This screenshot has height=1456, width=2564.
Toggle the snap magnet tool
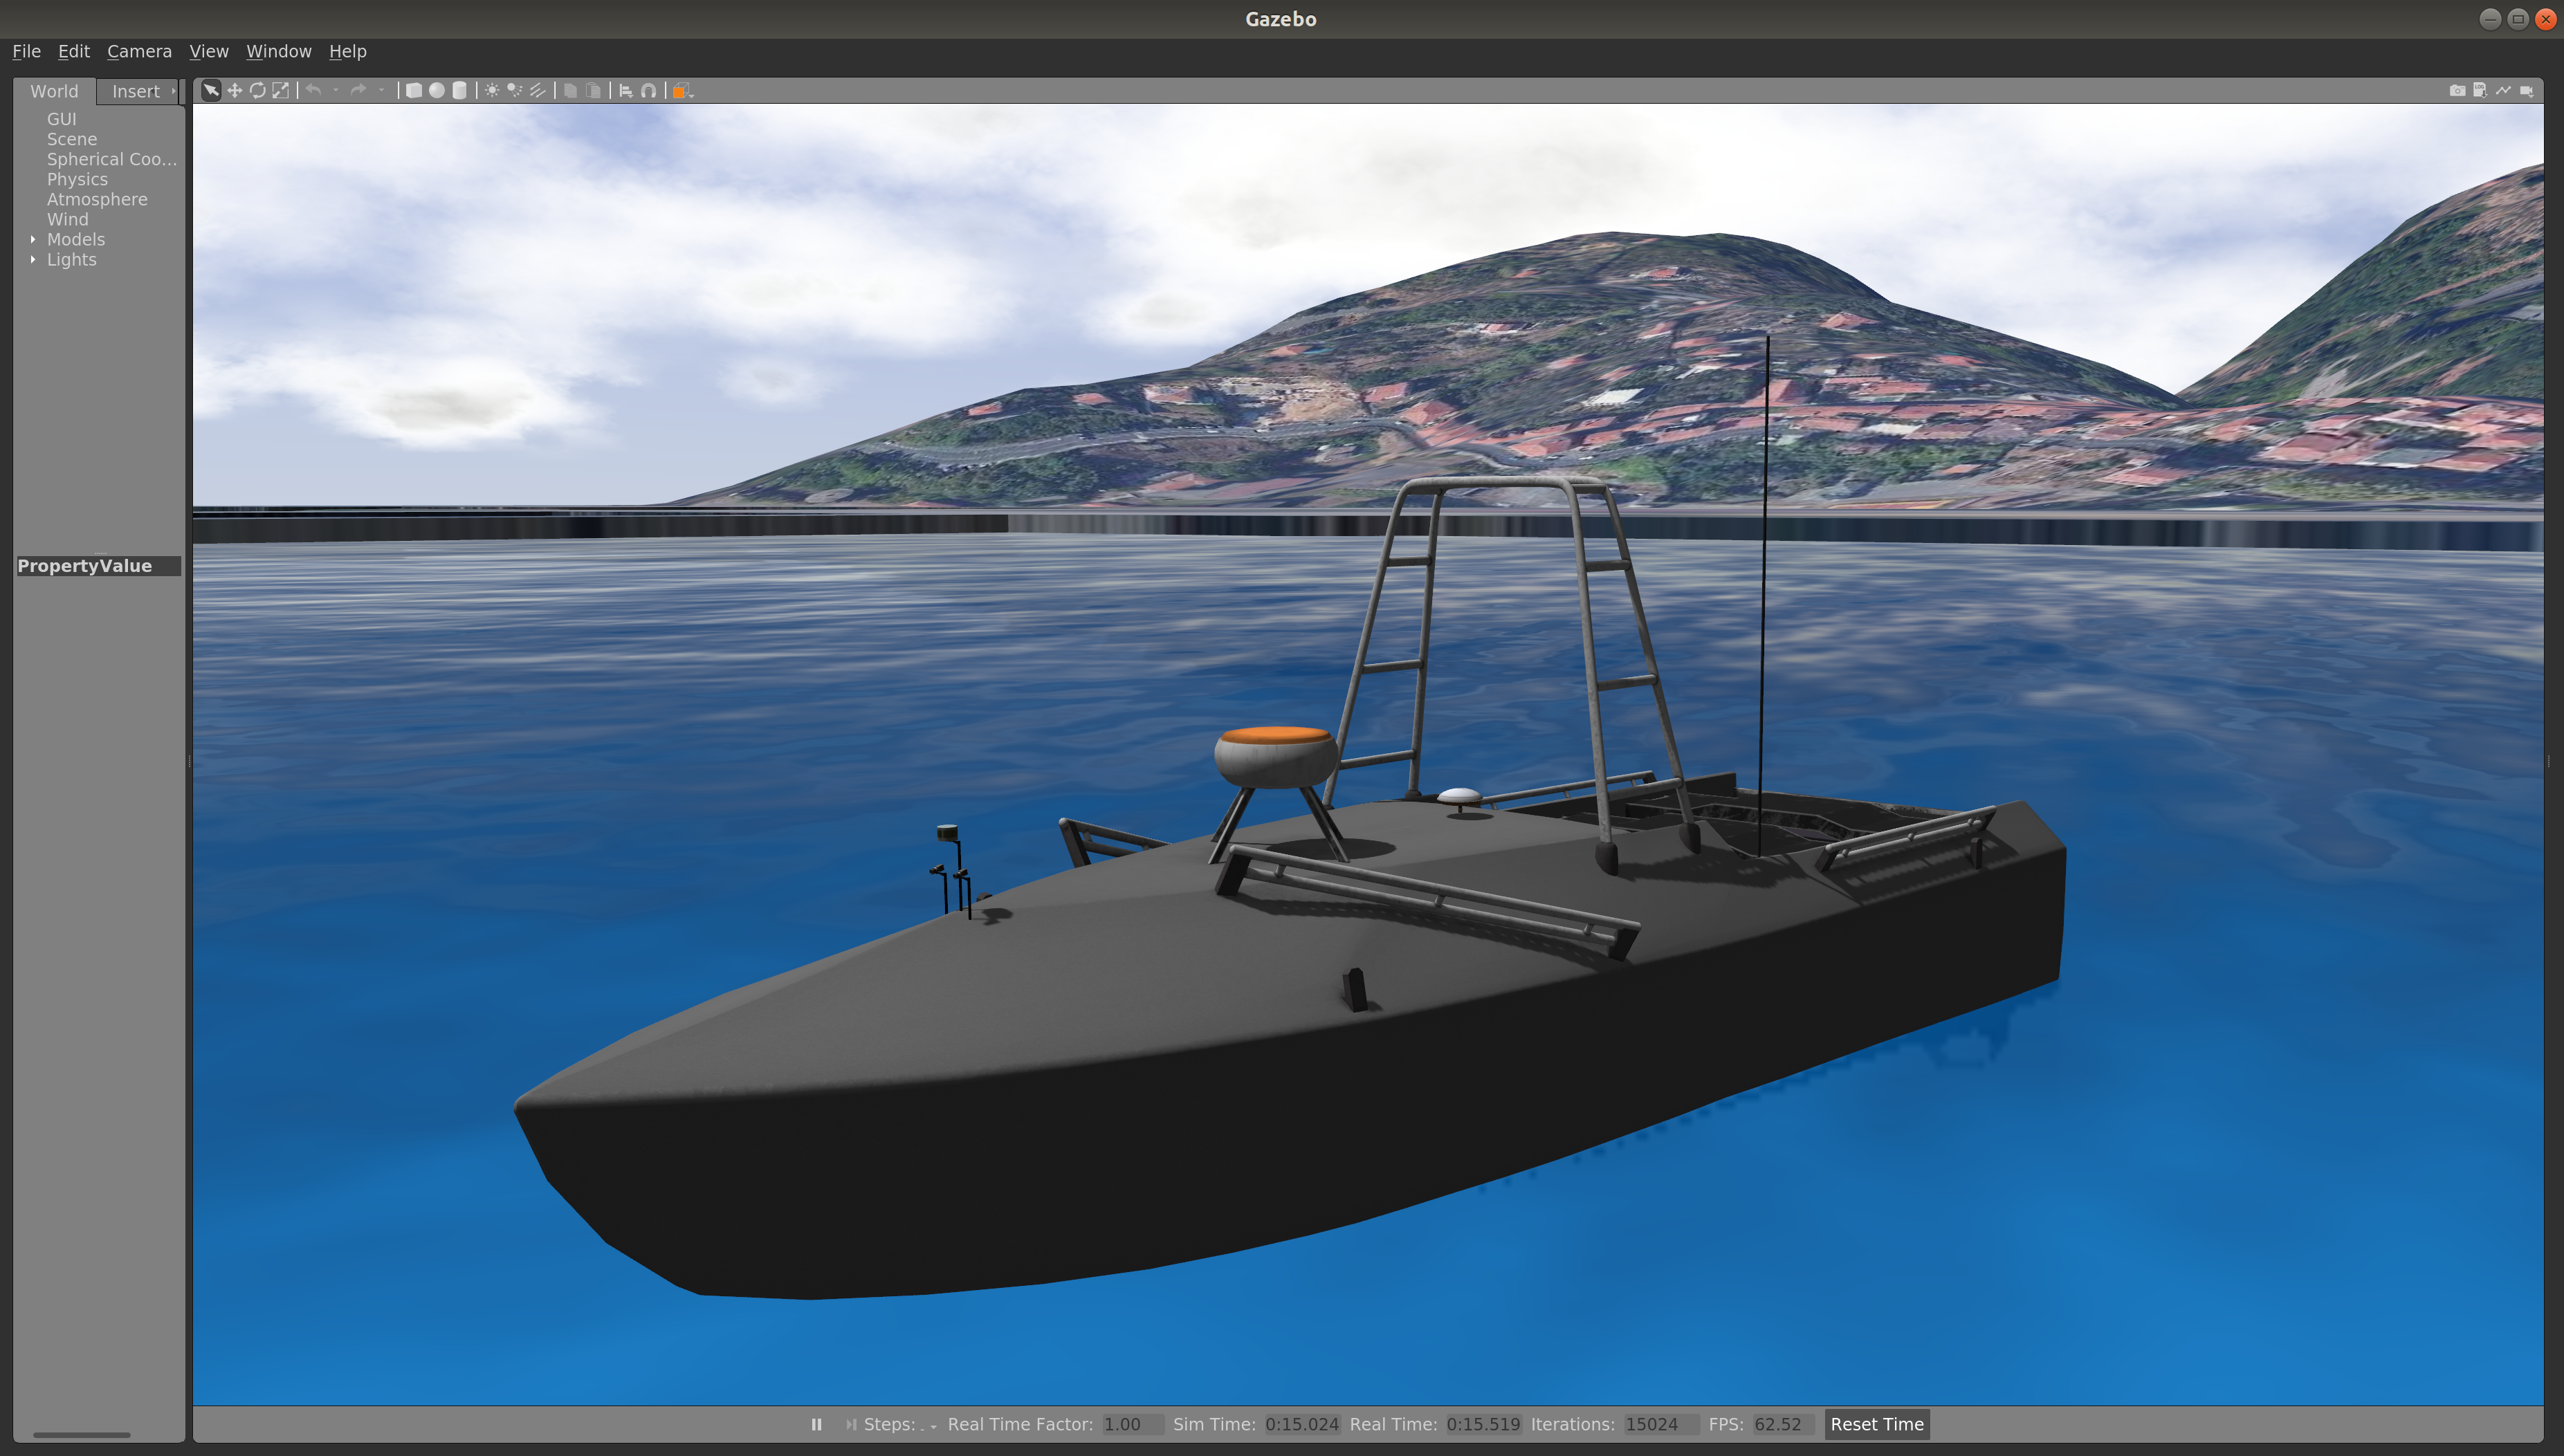[x=649, y=91]
